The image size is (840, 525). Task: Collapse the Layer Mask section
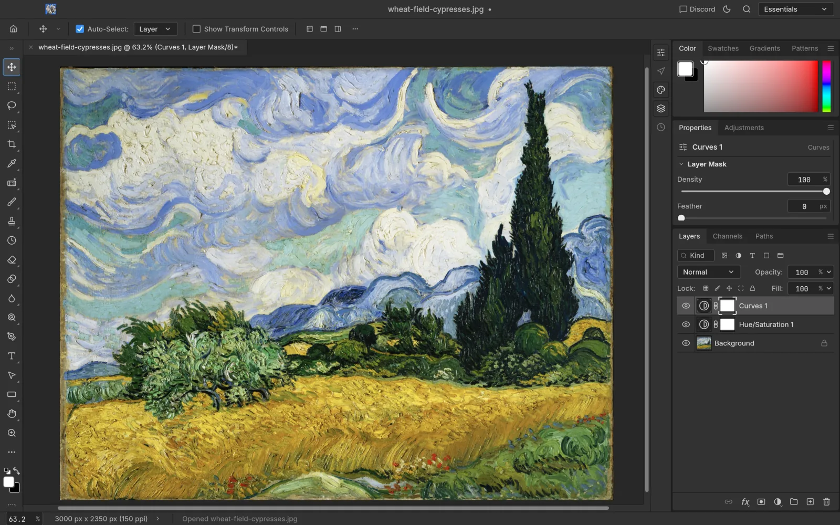click(681, 164)
